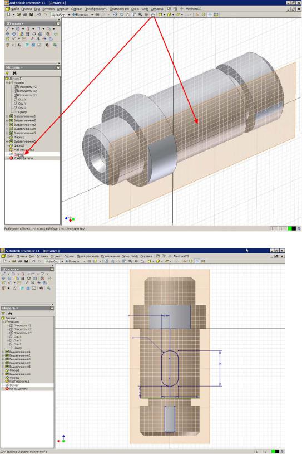This screenshot has width=302, height=454.
Task: Open 2D эскиз panel dropdown in lower window
Action: (x=18, y=269)
